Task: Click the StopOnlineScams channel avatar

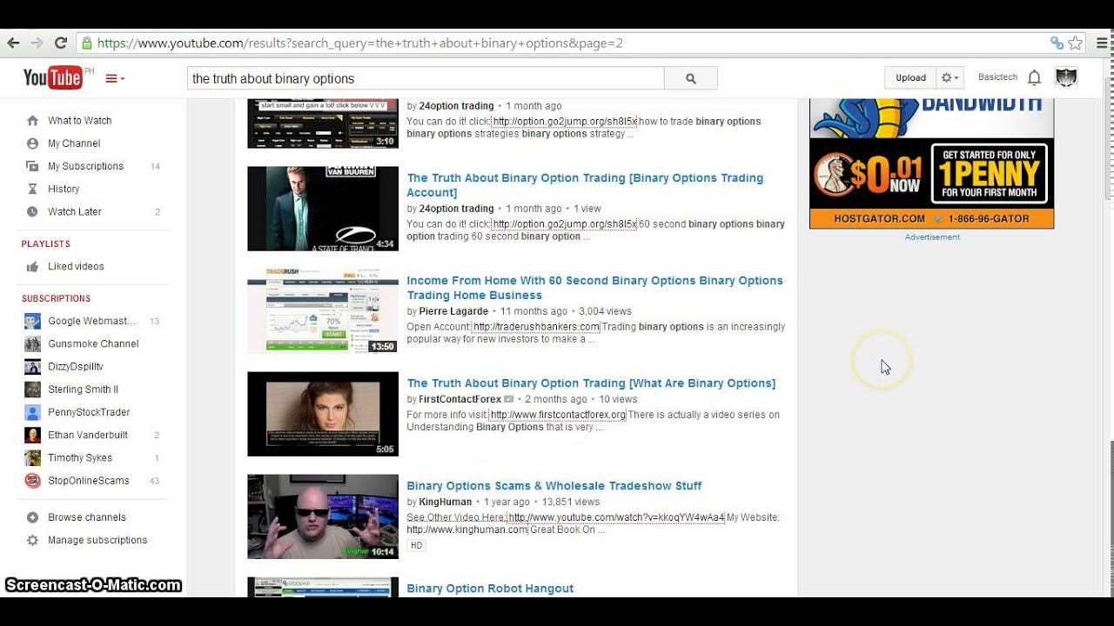Action: click(x=32, y=481)
